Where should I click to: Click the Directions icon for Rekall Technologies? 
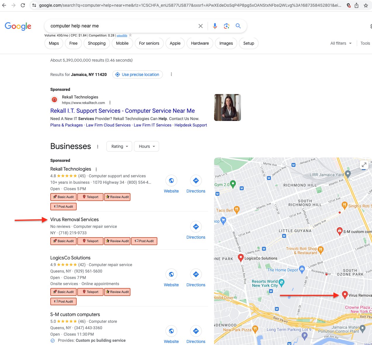tap(196, 181)
